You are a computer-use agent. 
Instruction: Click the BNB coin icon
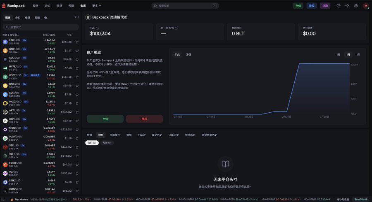[x=5, y=86]
